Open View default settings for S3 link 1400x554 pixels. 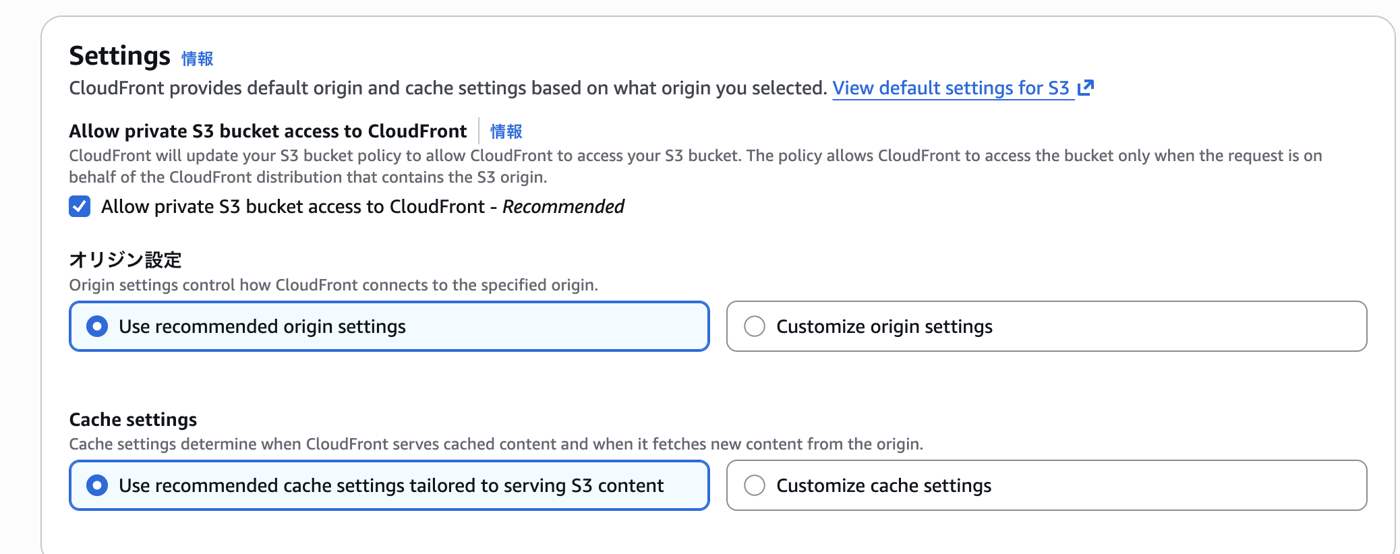[x=951, y=88]
